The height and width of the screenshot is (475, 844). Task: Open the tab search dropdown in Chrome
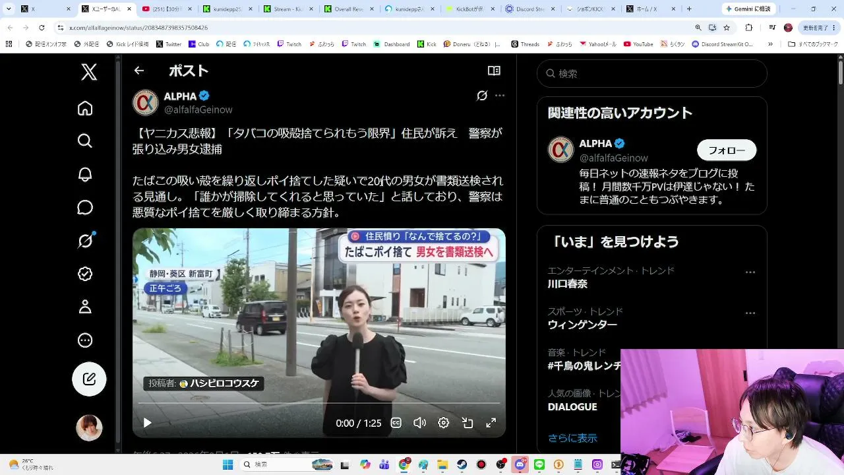[x=9, y=9]
